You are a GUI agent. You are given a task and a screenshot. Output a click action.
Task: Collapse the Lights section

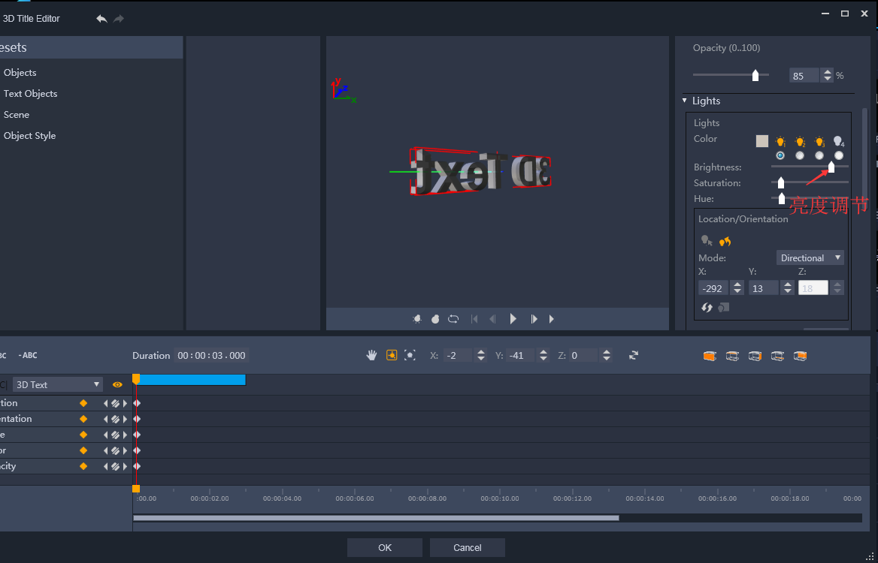(x=685, y=101)
